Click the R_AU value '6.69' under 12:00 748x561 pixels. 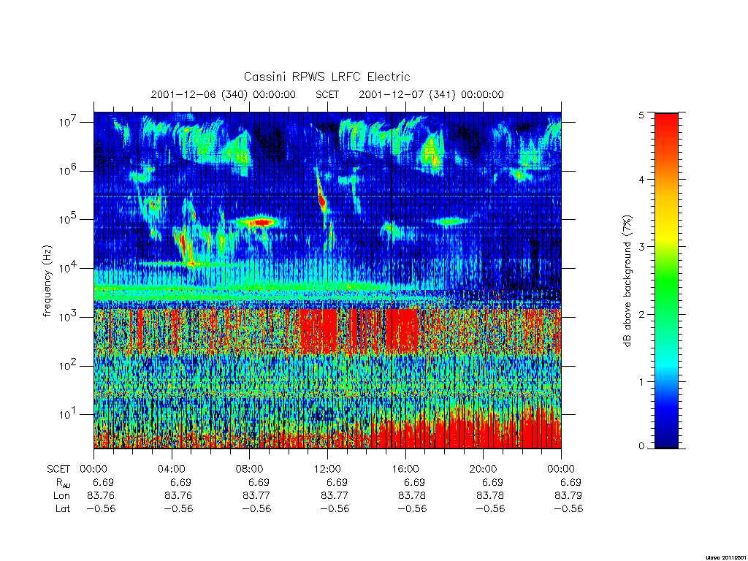pos(337,482)
